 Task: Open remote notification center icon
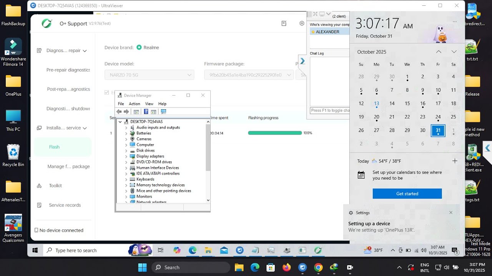(x=455, y=251)
